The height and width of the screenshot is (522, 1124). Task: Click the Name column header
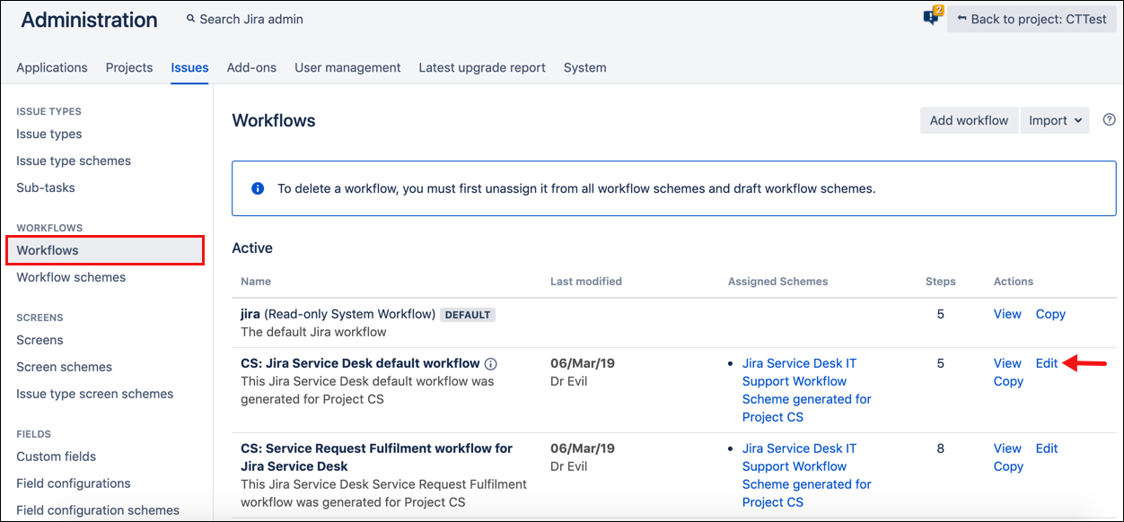pos(256,282)
